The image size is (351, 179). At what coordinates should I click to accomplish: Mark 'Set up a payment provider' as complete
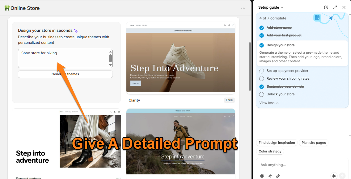coord(262,71)
